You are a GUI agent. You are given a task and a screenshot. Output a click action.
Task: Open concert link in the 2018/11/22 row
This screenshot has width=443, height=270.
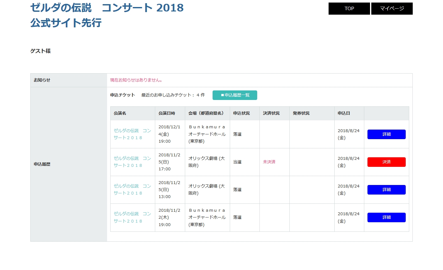click(132, 217)
